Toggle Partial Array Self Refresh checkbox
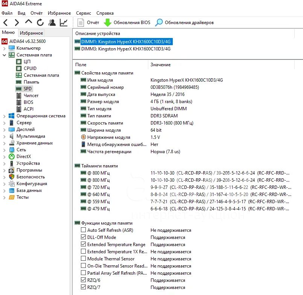Screen dimensions: 303x295 pyautogui.click(x=83, y=273)
